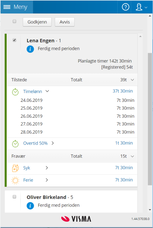Screen dimensions: 153x228
Task: Click the Syk 7t 30min total
Action: (124, 168)
